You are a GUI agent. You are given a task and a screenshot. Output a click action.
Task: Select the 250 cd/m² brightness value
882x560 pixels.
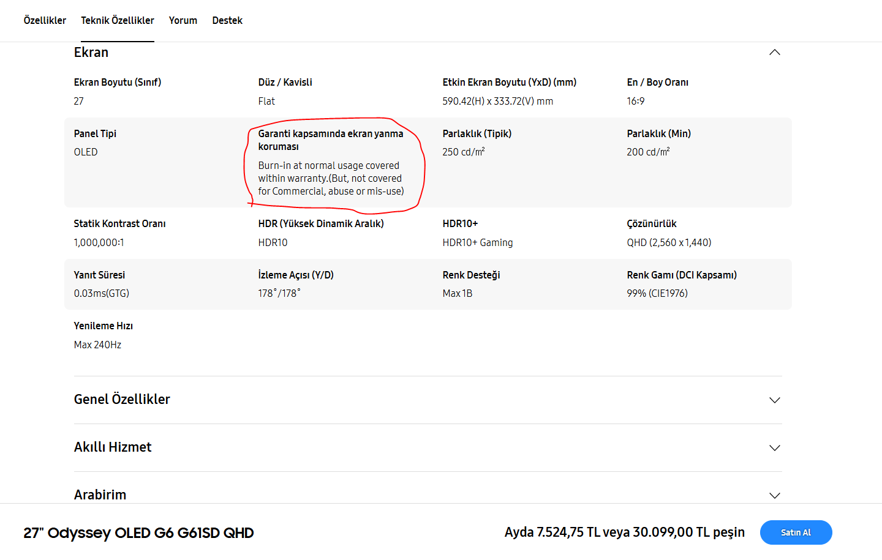coord(464,152)
